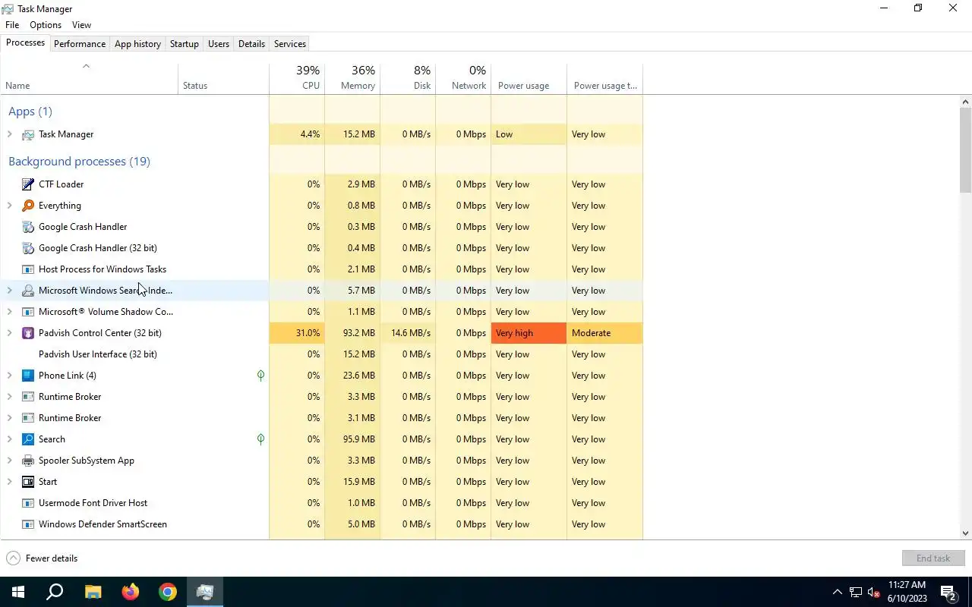
Task: Open the Windows Start menu button
Action: click(x=18, y=592)
